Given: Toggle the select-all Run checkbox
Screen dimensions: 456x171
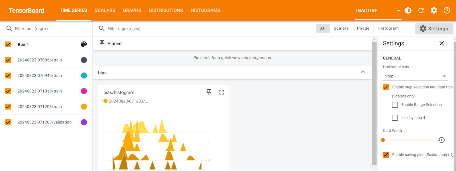Looking at the screenshot, I should pos(8,44).
